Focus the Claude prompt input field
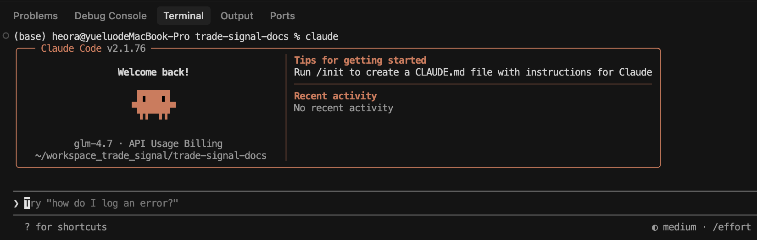This screenshot has width=757, height=240. point(275,203)
